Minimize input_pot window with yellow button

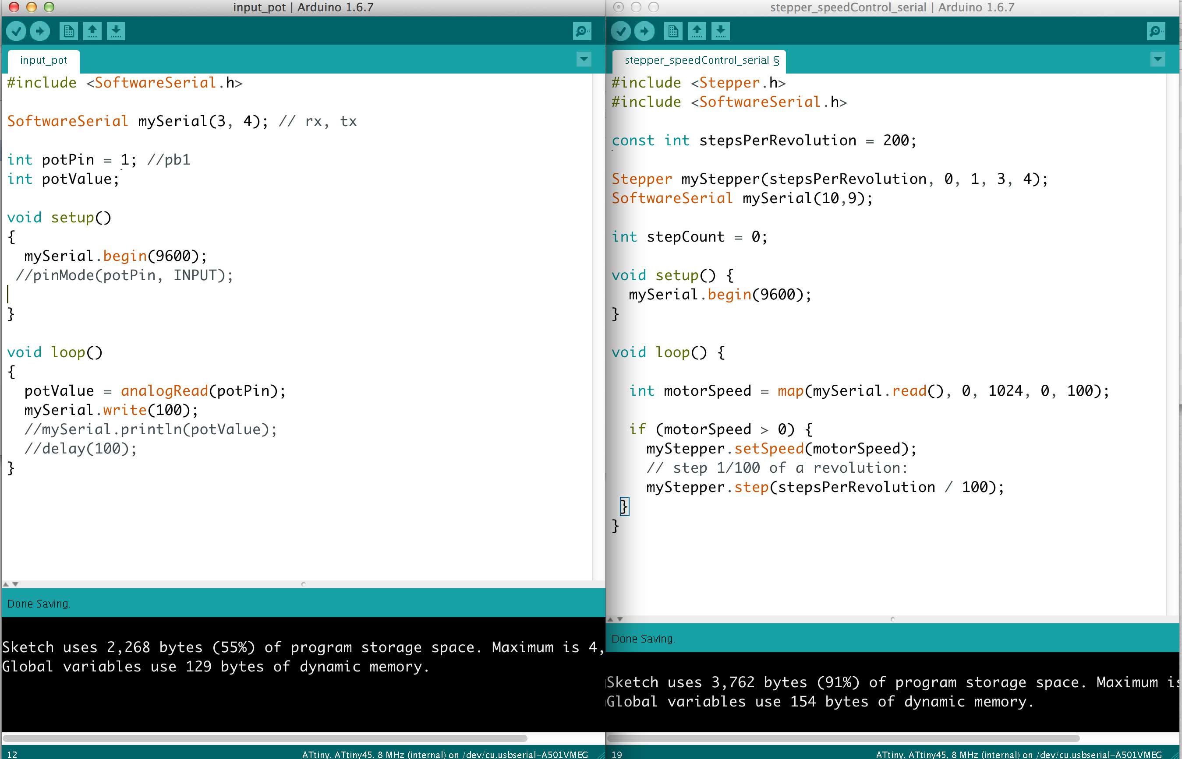32,7
